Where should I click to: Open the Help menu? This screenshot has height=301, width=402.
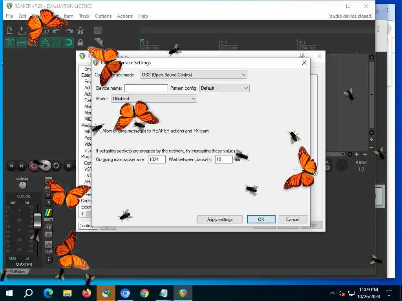point(143,16)
